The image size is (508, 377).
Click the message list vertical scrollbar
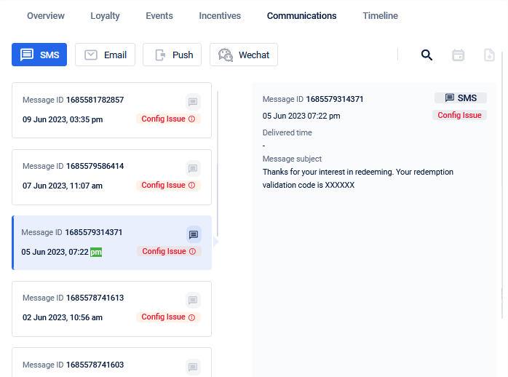tap(218, 164)
